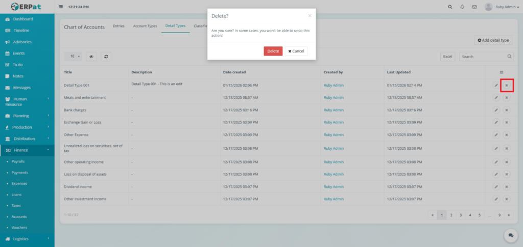Open the page size 10 dropdown

(x=75, y=57)
